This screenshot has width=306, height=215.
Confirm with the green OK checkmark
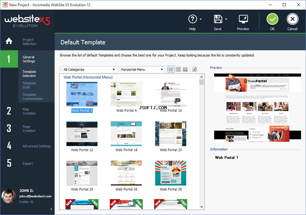272,19
